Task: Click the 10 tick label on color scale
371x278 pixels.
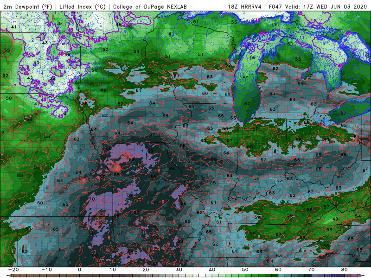Action: [x=113, y=270]
